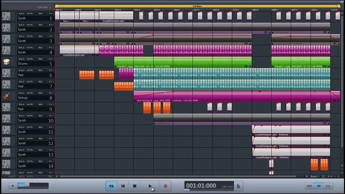
Task: Open the FX dropdown on Strings track 8
Action: tap(51, 93)
